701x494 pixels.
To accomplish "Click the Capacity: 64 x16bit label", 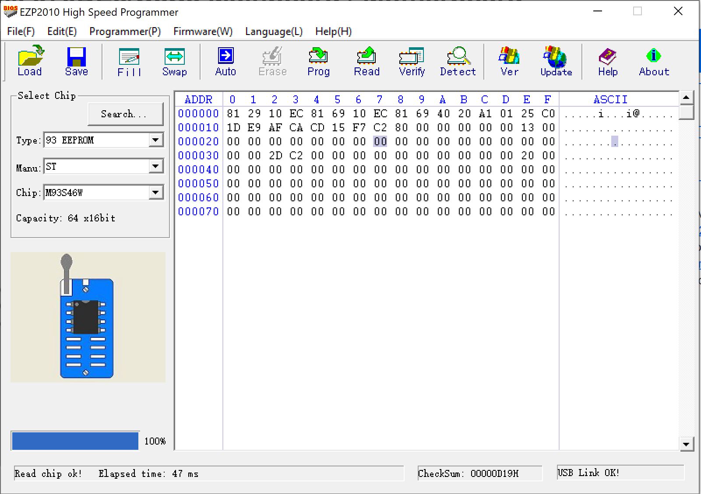I will coord(66,218).
